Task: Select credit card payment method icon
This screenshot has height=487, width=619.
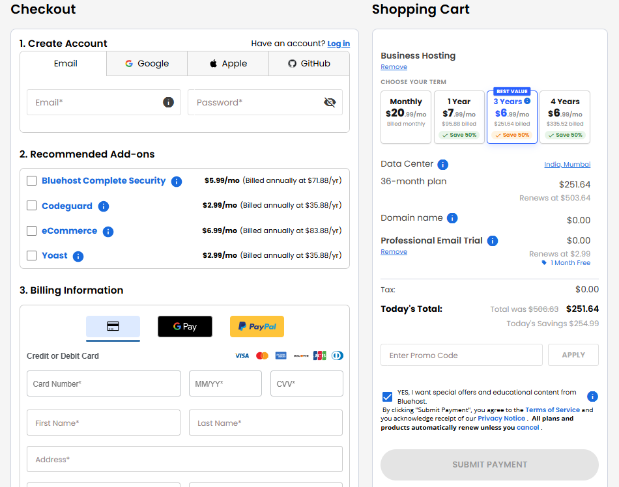Action: pos(113,326)
